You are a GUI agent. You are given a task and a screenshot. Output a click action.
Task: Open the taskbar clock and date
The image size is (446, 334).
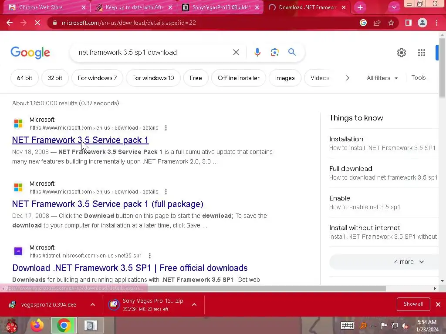(427, 326)
